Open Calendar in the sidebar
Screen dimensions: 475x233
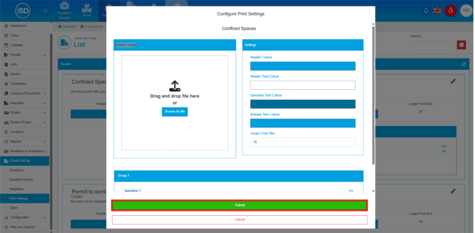tap(25, 45)
